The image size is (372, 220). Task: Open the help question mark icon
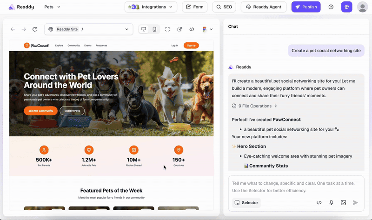coord(331,7)
